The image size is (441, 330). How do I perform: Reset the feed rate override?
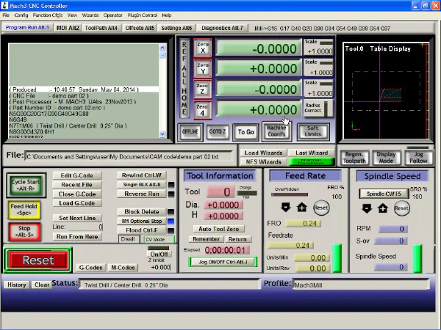click(x=321, y=208)
